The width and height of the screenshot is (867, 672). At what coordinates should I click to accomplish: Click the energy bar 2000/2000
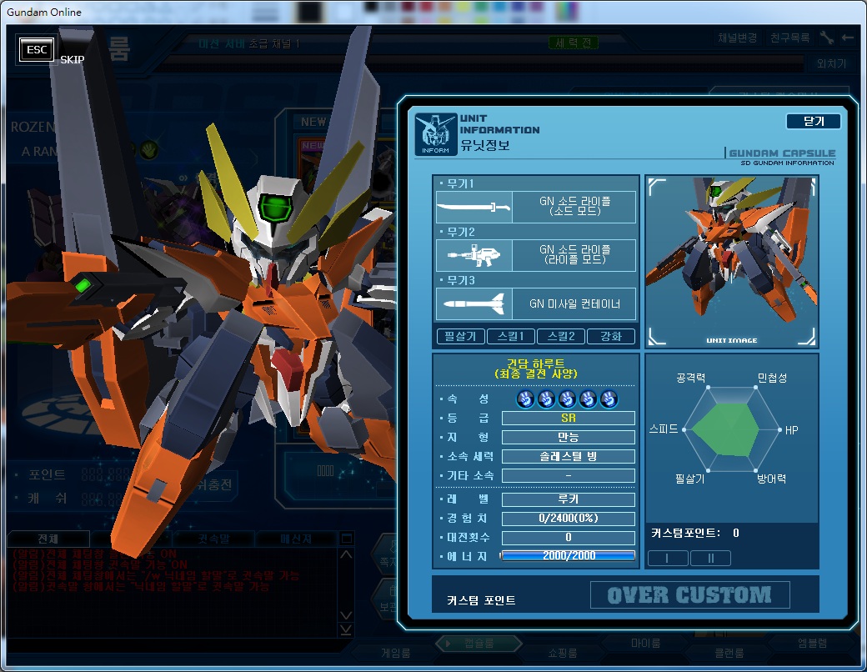[568, 555]
